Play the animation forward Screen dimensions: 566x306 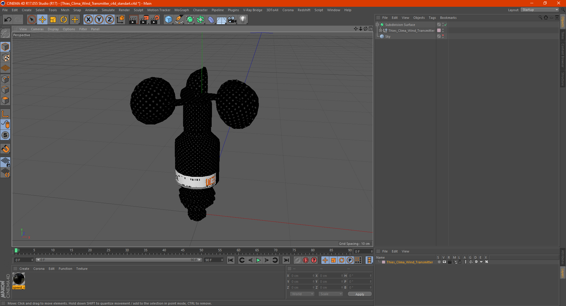(258, 260)
